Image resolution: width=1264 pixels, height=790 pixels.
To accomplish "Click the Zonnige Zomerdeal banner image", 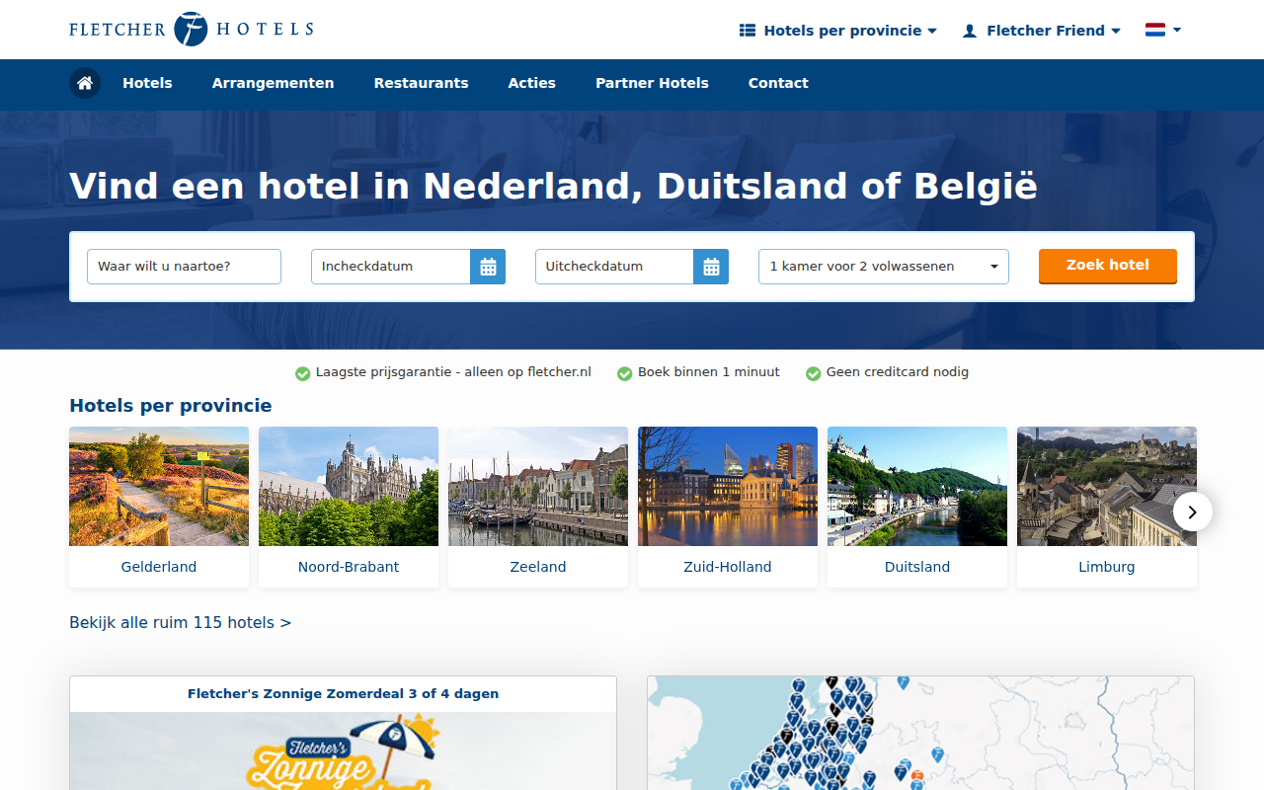I will pos(343,751).
